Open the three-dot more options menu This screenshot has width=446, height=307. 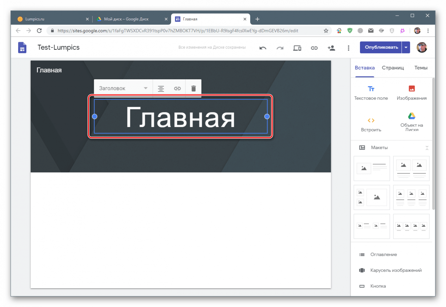[348, 48]
